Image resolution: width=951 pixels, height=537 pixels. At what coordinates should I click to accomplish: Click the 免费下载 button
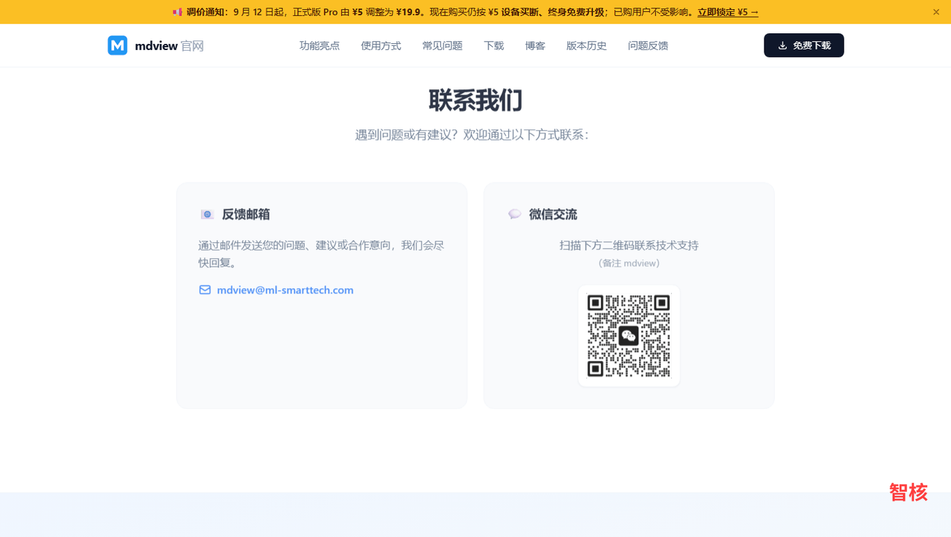point(804,45)
